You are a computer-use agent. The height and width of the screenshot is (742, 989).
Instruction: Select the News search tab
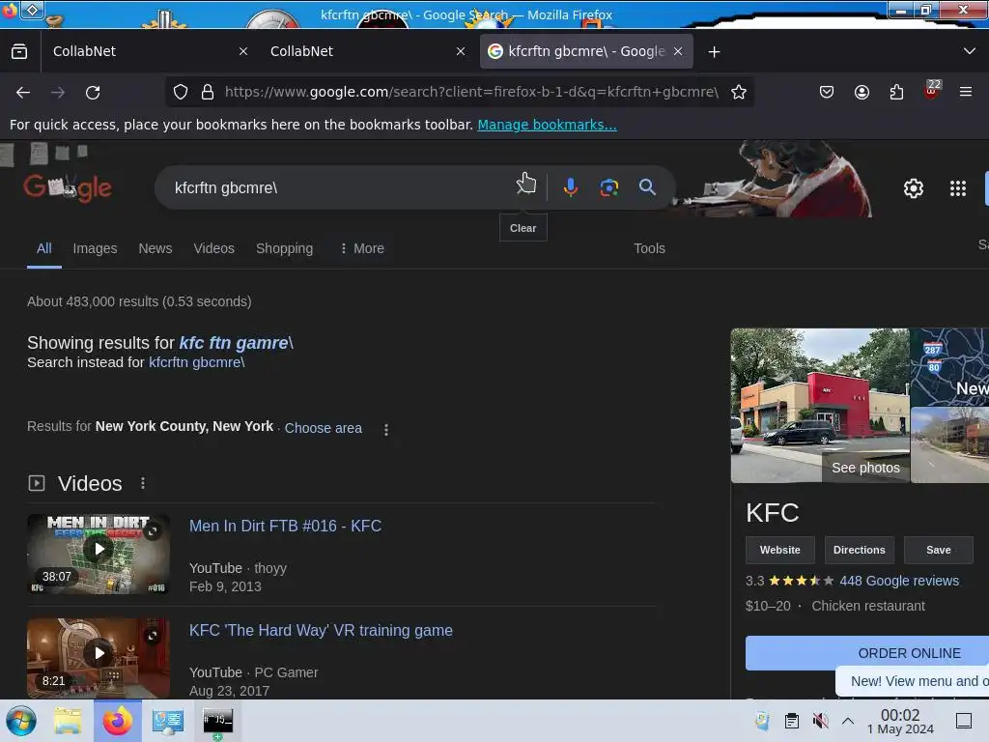tap(155, 248)
